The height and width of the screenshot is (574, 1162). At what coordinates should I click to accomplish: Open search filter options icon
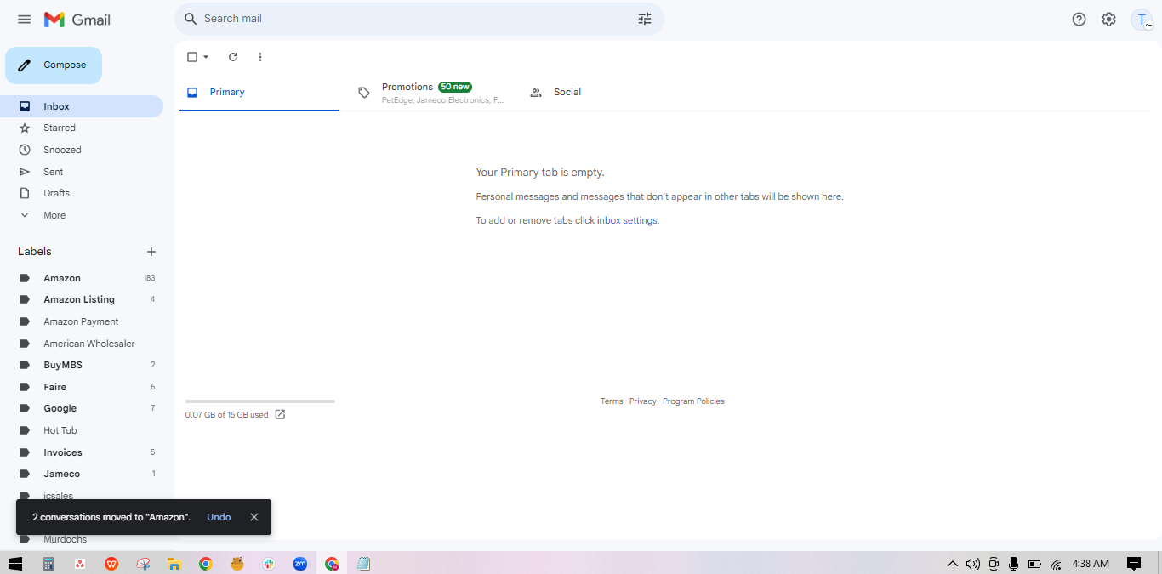(x=645, y=19)
